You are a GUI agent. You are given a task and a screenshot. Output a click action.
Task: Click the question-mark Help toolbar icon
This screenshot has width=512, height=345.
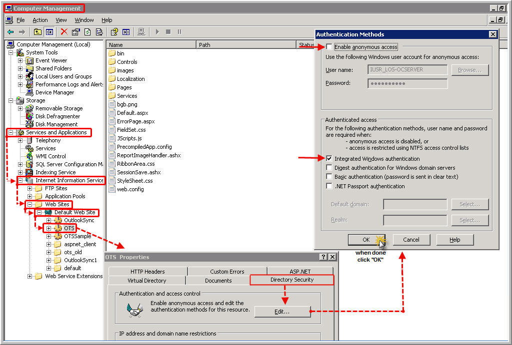pyautogui.click(x=114, y=32)
